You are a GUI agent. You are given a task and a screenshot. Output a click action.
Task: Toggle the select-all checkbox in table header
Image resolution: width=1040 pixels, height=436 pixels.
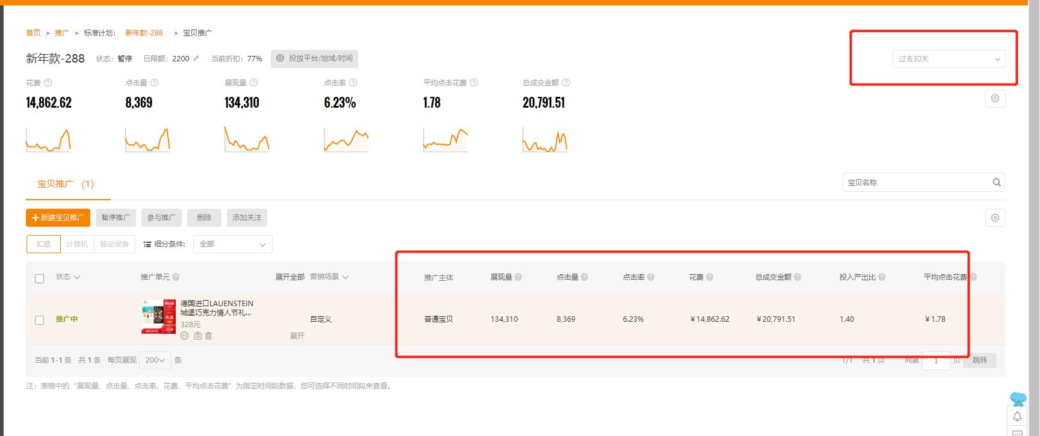click(x=40, y=278)
